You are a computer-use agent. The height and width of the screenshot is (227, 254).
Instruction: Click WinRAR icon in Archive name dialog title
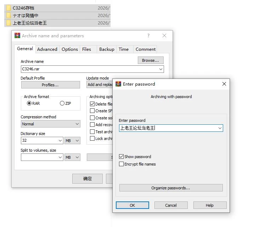17,36
